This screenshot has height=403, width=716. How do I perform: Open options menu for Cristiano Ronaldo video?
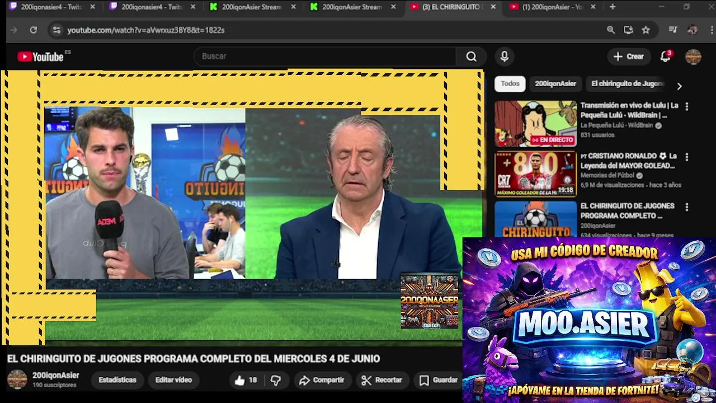click(x=687, y=157)
